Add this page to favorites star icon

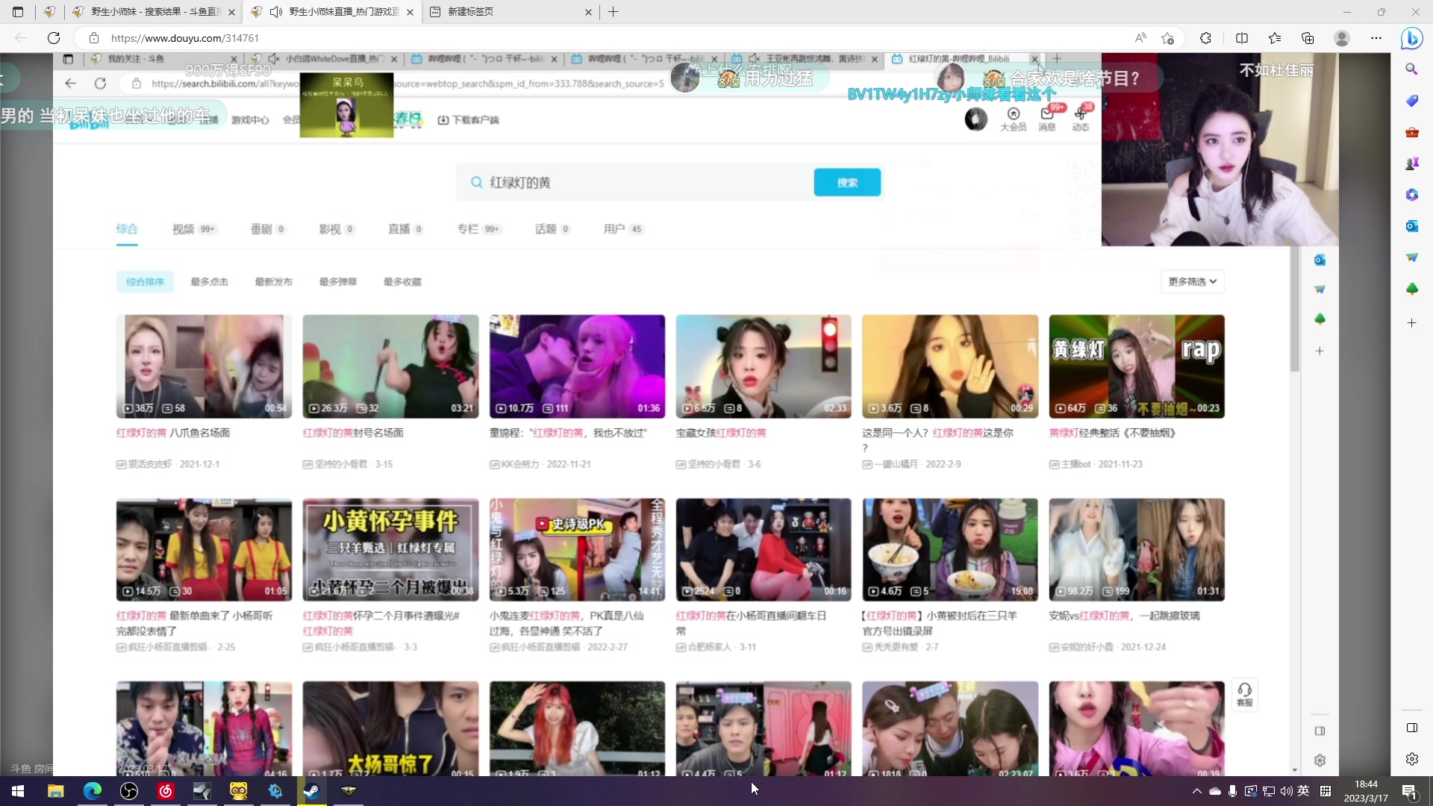click(1168, 38)
